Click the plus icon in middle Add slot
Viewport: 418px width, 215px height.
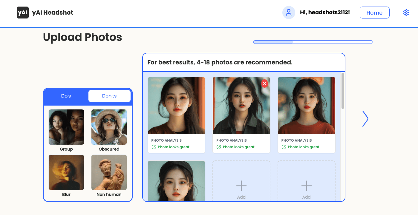pyautogui.click(x=241, y=186)
